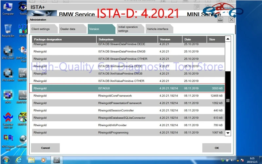Image resolution: width=262 pixels, height=164 pixels.
Task: Click the print icon in Administration header
Action: click(x=220, y=20)
